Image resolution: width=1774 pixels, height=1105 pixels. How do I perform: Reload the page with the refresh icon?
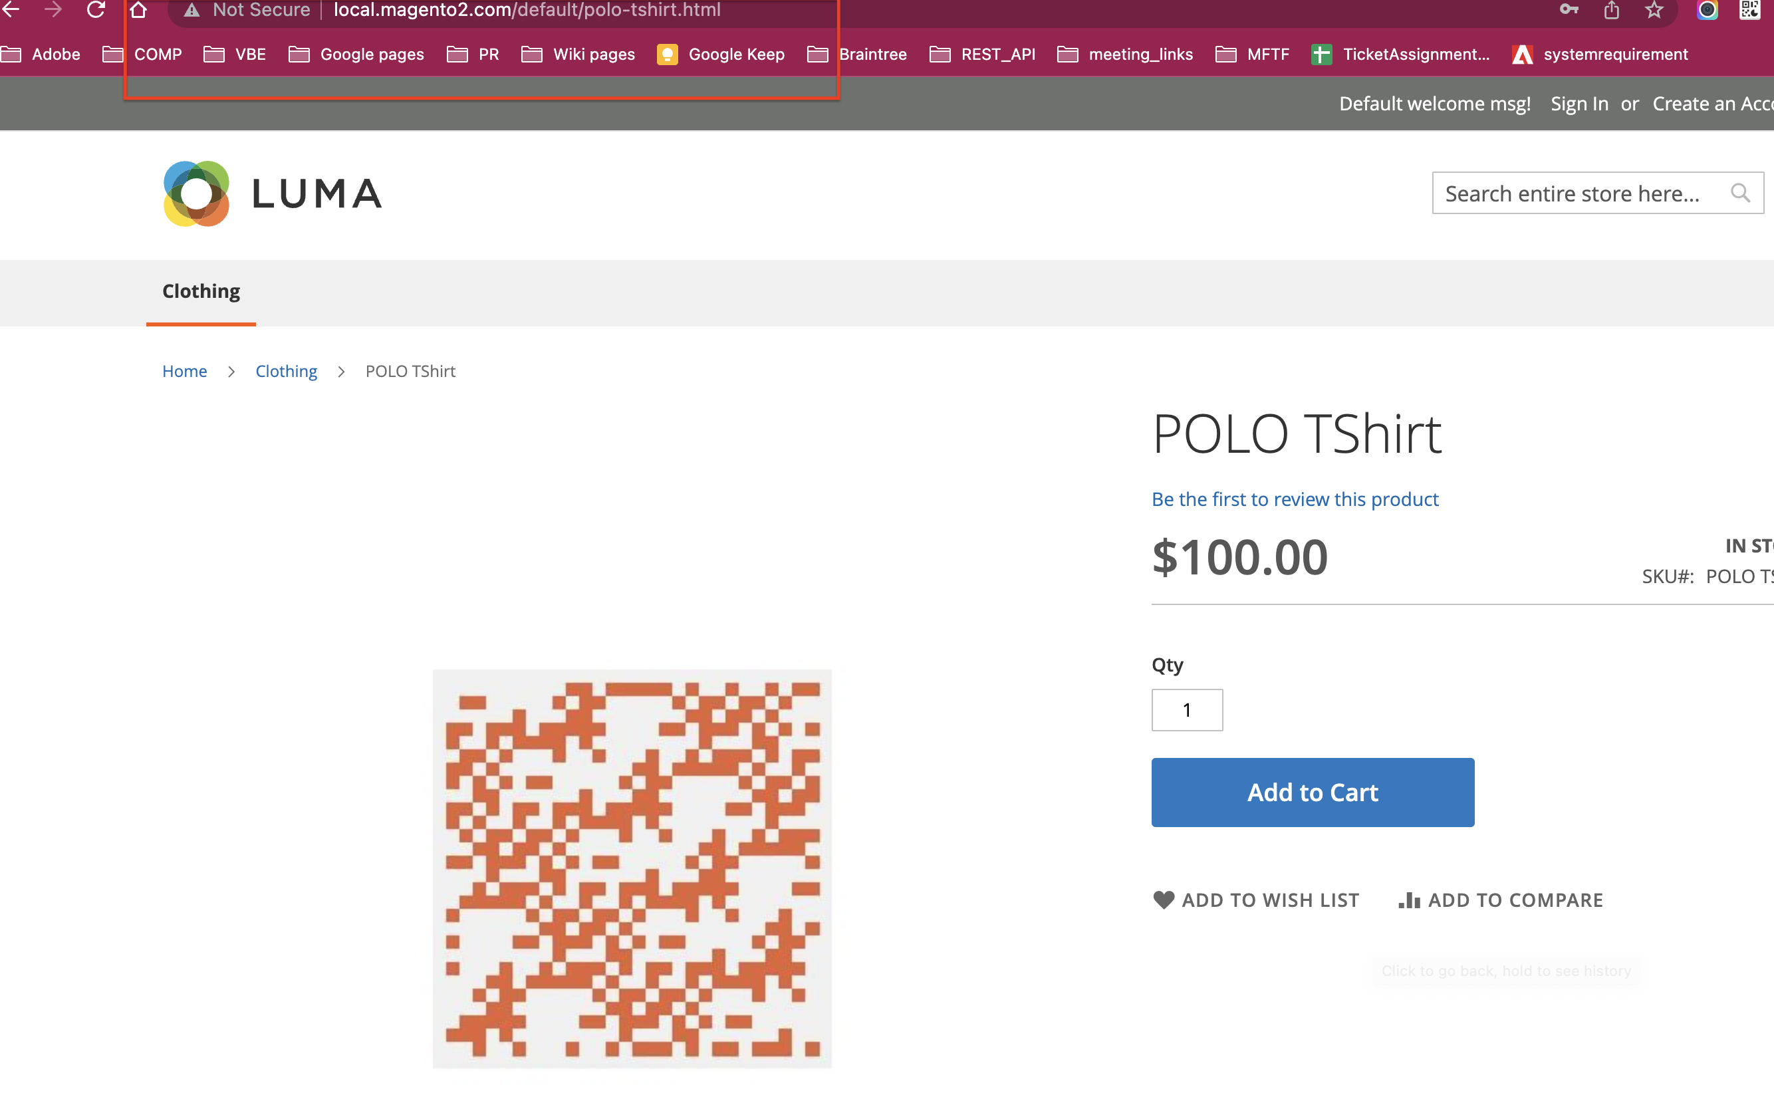pos(96,9)
